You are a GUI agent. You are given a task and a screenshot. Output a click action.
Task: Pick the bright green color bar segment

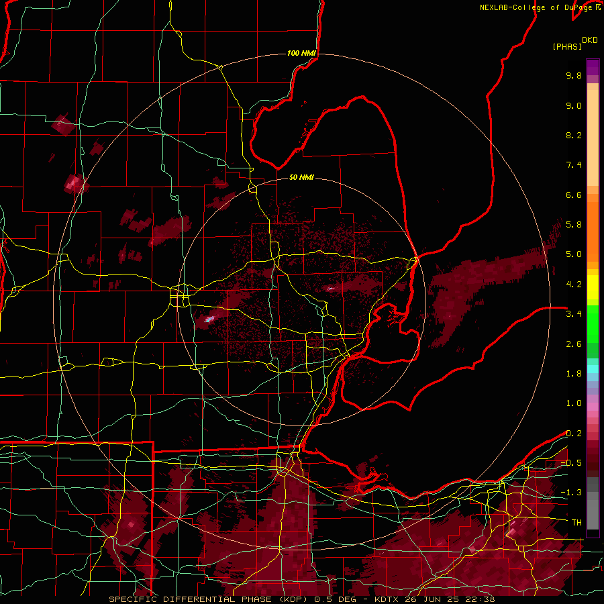click(593, 323)
